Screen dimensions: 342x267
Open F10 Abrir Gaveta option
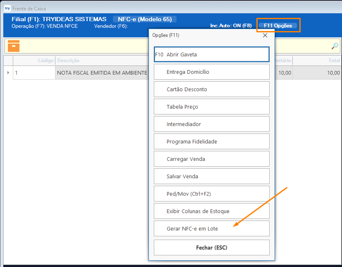tap(212, 54)
